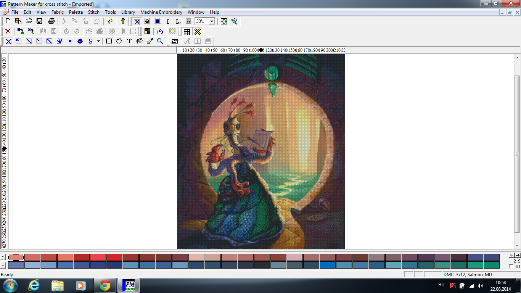Toggle the All palette colors checkbox

point(511,266)
